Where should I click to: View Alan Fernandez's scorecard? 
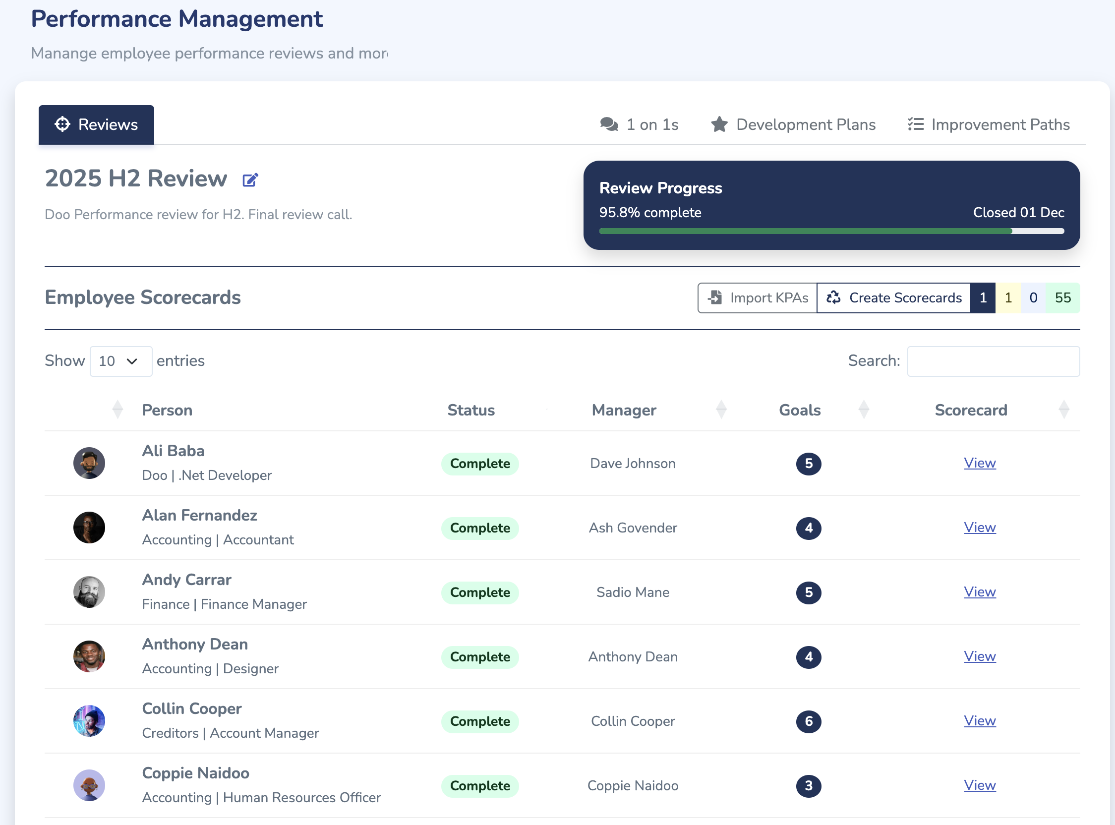(x=980, y=528)
